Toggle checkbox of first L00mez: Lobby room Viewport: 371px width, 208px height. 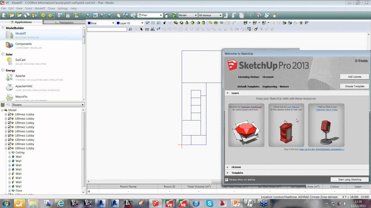point(10,114)
